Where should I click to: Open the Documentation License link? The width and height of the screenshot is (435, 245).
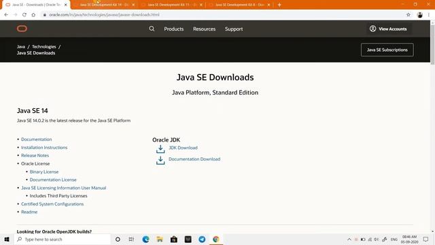pos(53,180)
